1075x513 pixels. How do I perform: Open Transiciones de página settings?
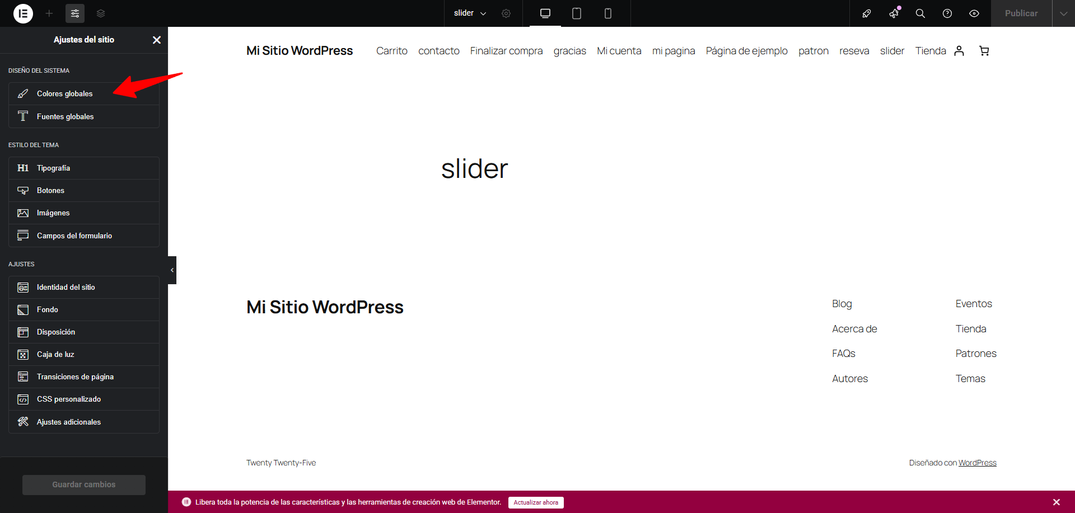(x=84, y=376)
